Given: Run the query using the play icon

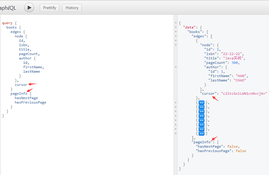Looking at the screenshot, I should (x=29, y=8).
